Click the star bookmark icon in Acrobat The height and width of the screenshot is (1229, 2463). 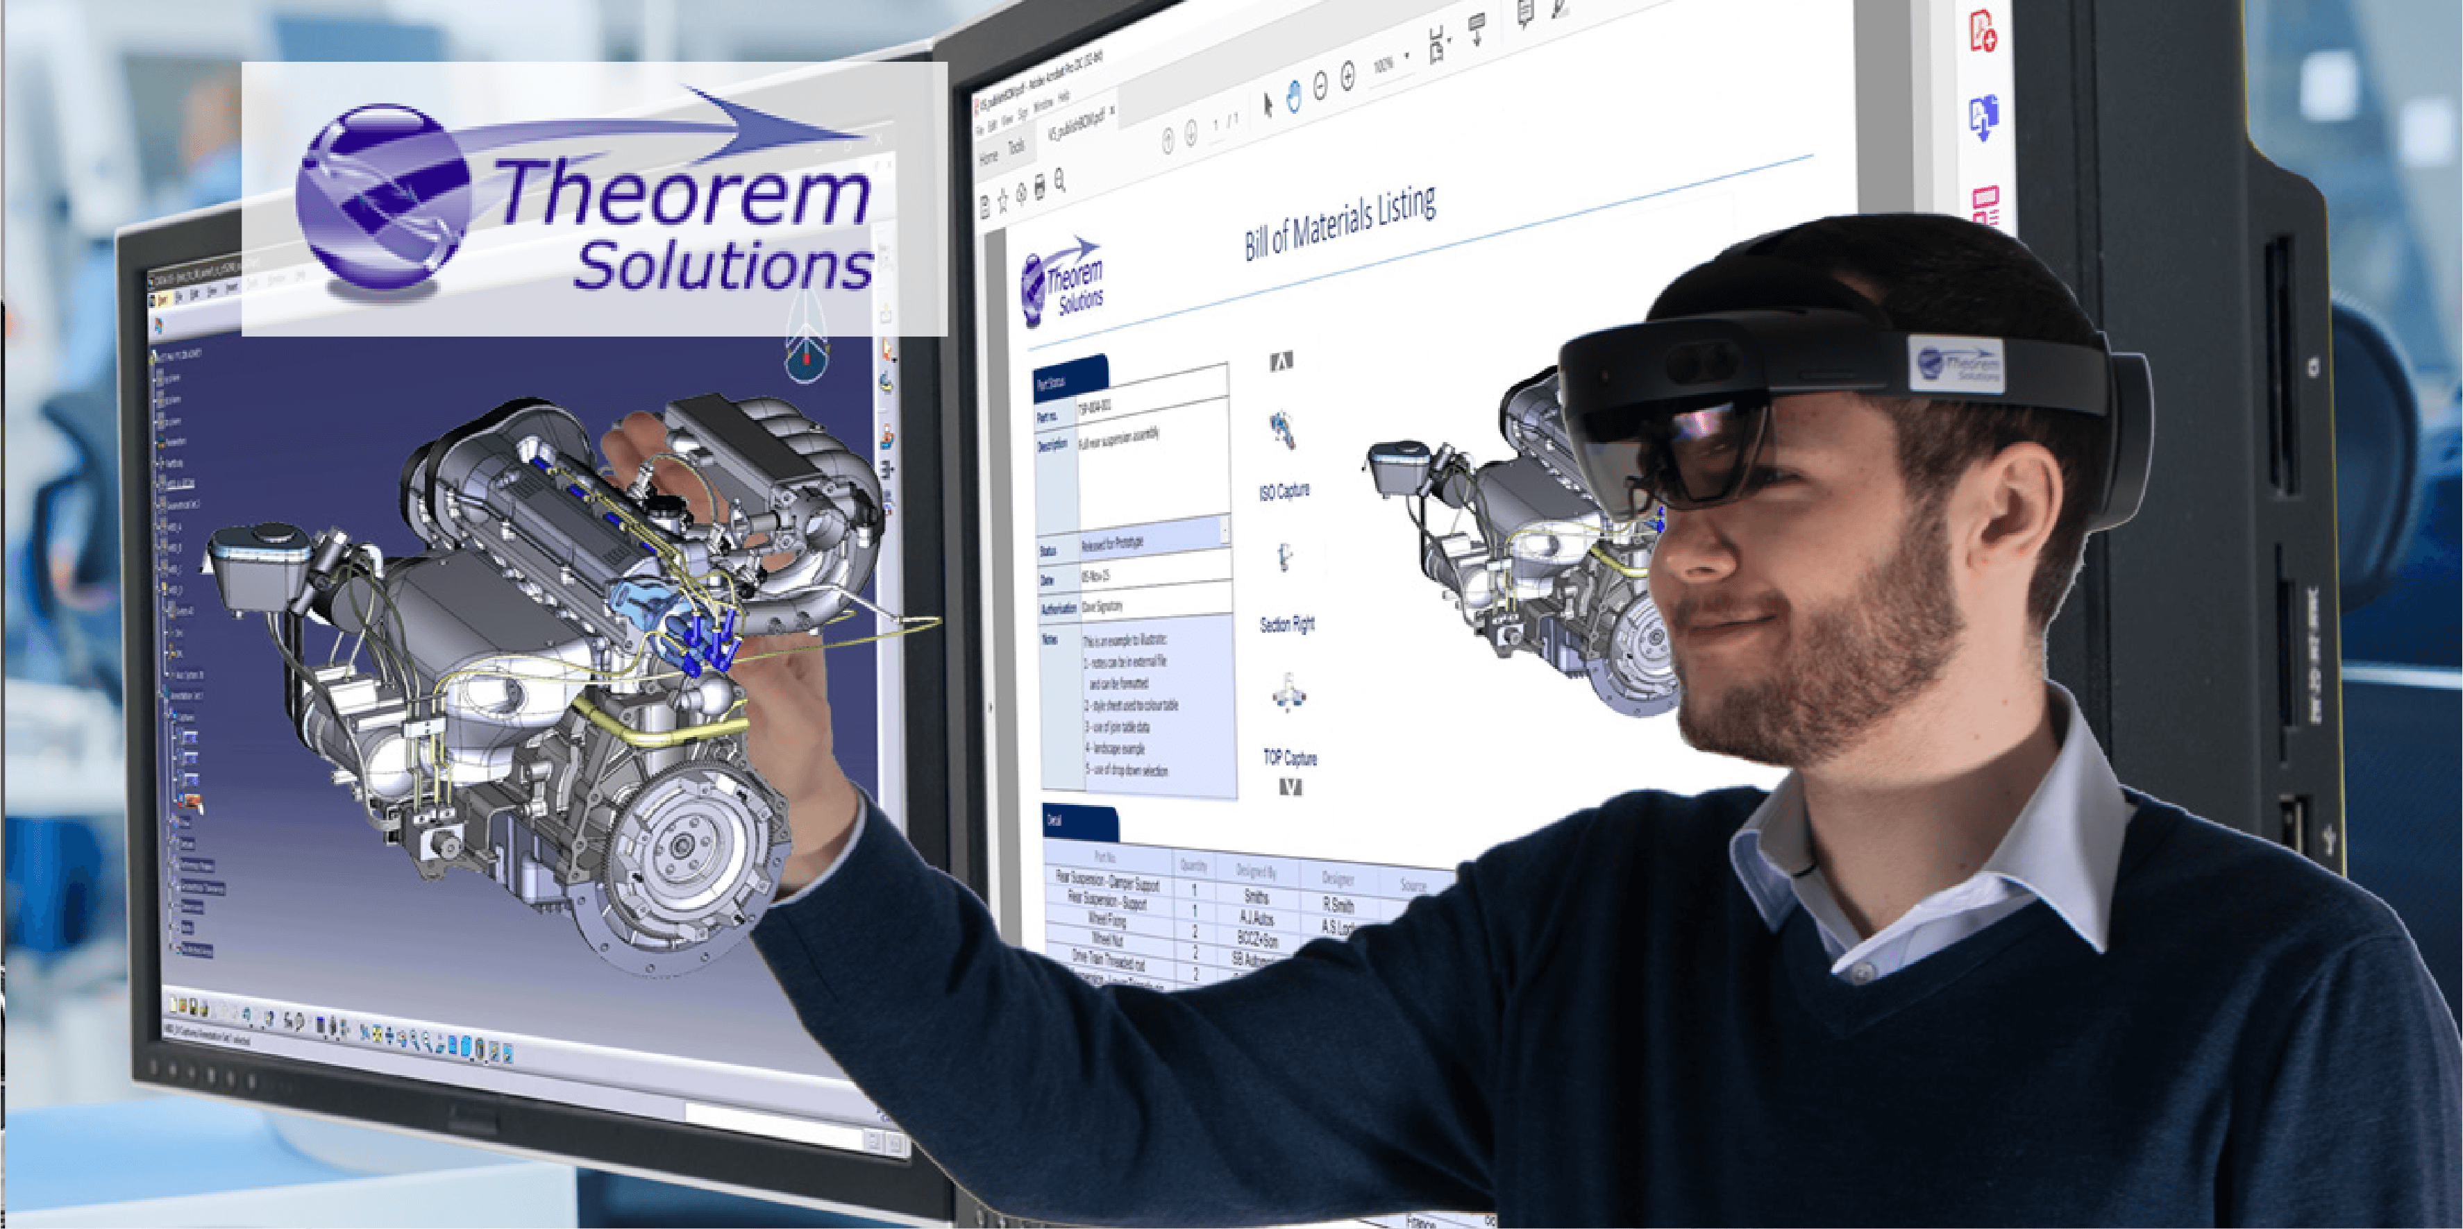1003,200
